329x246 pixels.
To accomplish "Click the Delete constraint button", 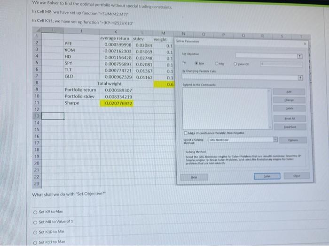I will (290, 108).
